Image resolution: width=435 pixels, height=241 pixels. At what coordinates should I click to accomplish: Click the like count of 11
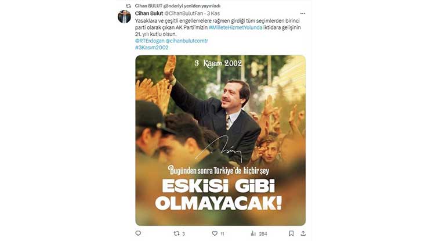point(222,234)
